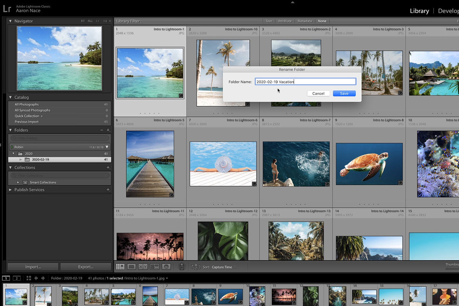Viewport: 459px width, 306px height.
Task: Toggle the second monitor display button
Action: coord(16,278)
